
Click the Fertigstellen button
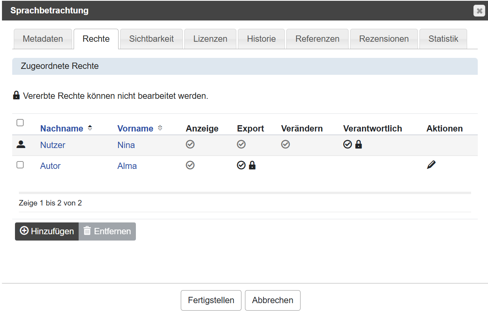click(211, 300)
